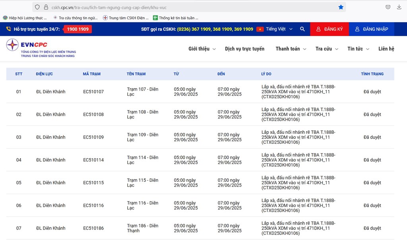Expand the Tra cứu menu
This screenshot has height=241, width=407.
click(327, 49)
